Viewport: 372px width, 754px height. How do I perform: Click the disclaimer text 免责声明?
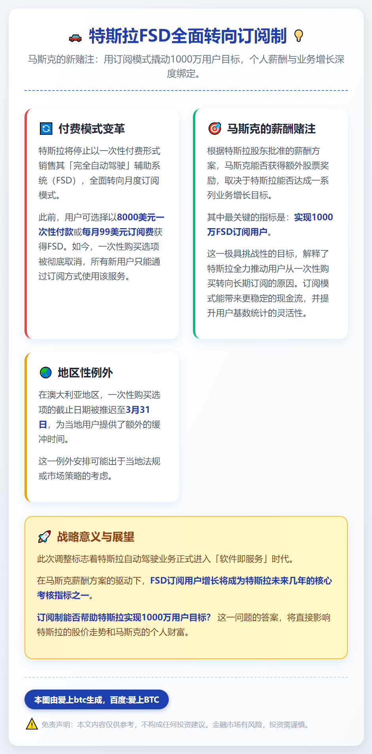click(x=176, y=724)
